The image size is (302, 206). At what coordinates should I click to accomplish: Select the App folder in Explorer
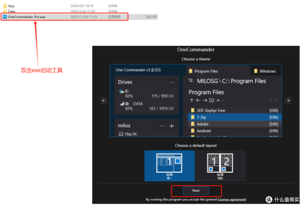[9, 6]
